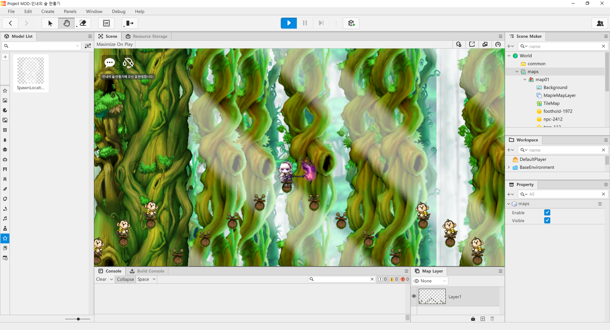Open the Space dropdown in Console

146,279
